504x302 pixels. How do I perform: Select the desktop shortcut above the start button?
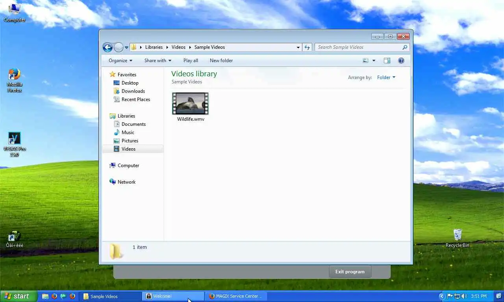tap(15, 239)
